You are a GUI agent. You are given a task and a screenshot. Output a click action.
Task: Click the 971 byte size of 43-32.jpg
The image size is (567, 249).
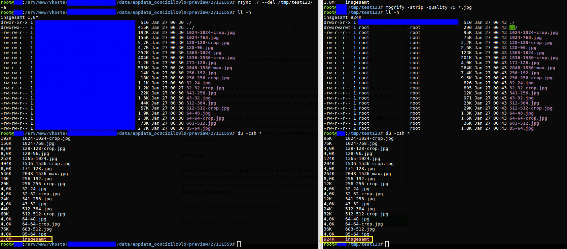(x=468, y=98)
